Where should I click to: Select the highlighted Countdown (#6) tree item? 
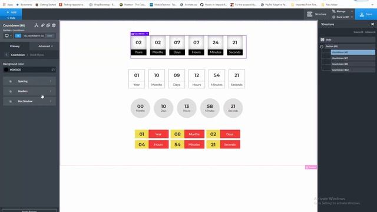(353, 52)
